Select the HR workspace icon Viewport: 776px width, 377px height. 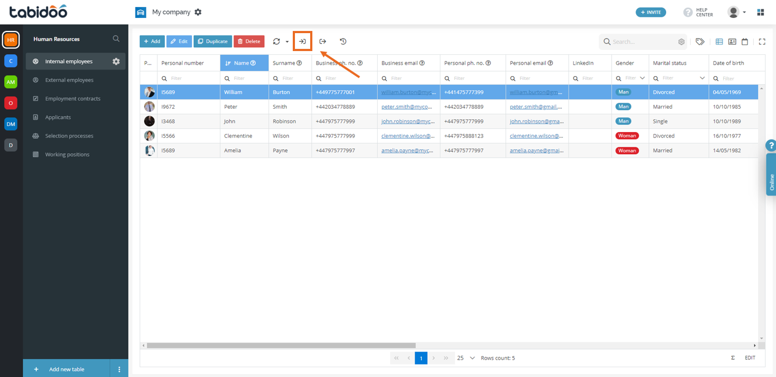coord(10,40)
